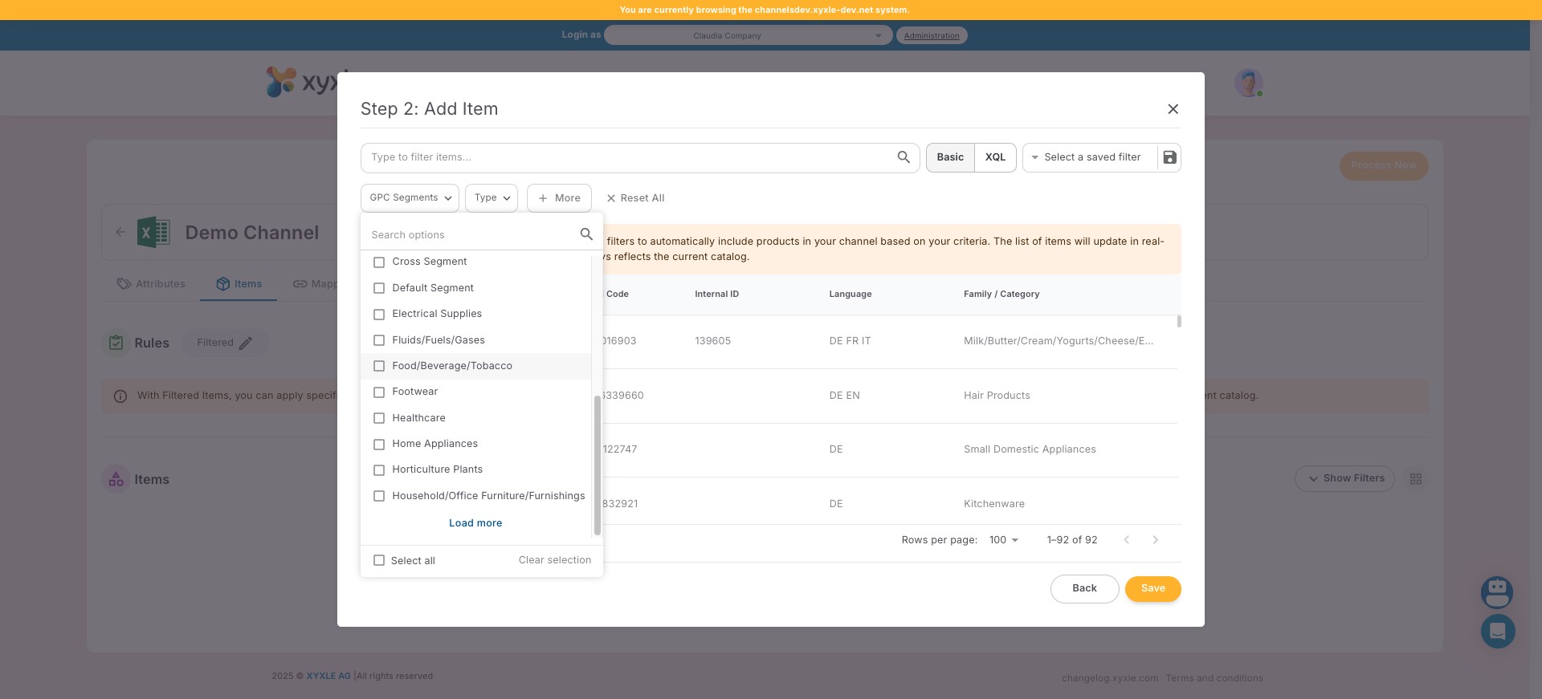
Task: Switch to XQL filter mode
Action: click(x=995, y=157)
